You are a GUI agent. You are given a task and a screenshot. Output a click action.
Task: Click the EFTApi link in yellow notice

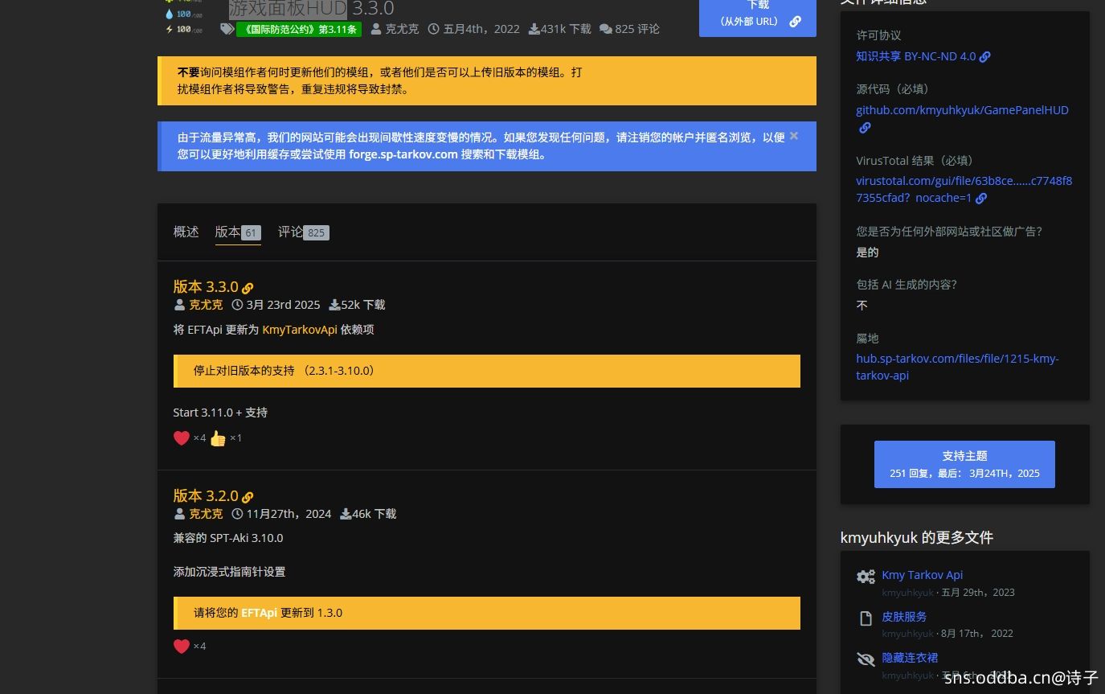[x=259, y=613]
